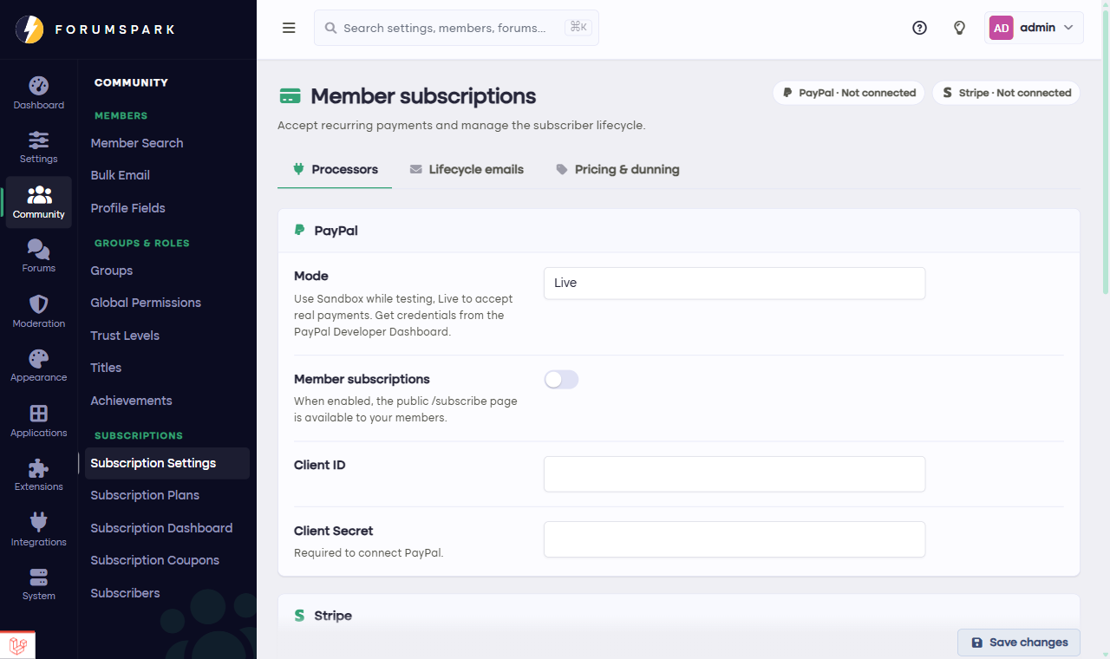
Task: Click the AD avatar badge
Action: [x=1001, y=28]
